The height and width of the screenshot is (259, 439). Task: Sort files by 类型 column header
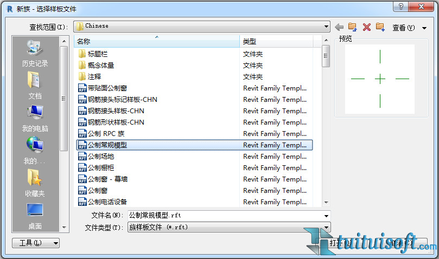pyautogui.click(x=276, y=41)
